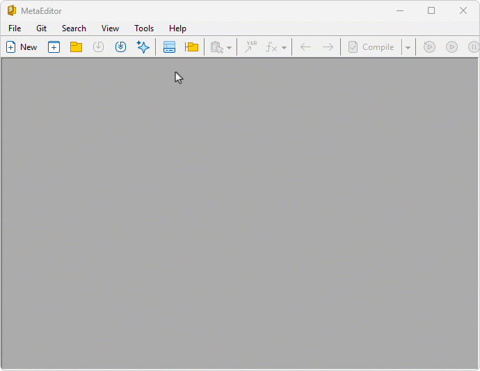Screen dimensions: 480x371
Task: Toggle the Toolbox panel icon
Action: (169, 47)
